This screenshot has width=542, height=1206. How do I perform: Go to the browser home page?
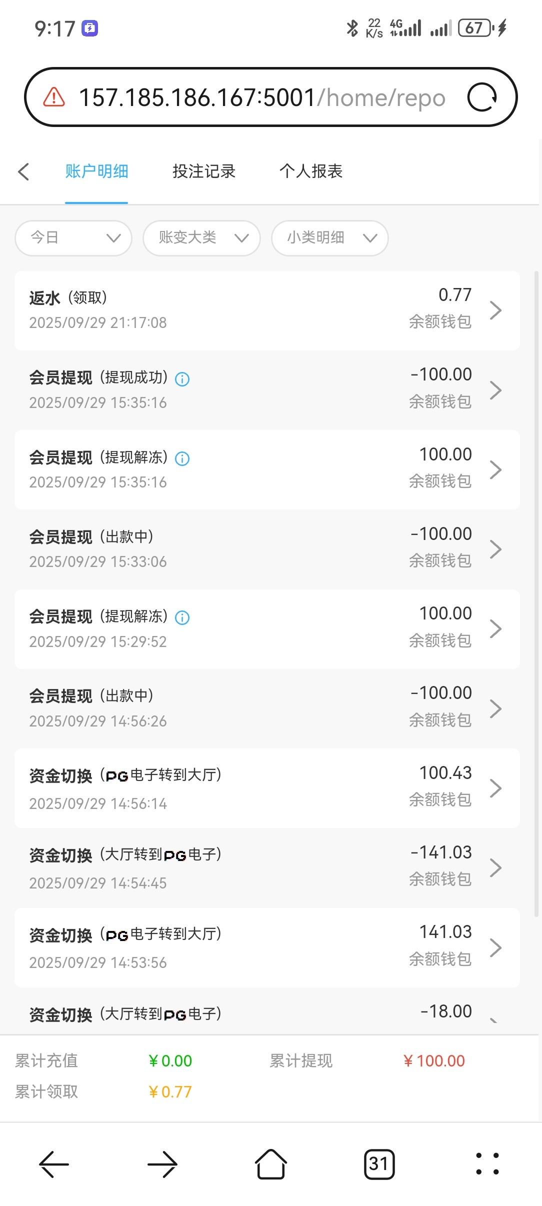tap(270, 1164)
